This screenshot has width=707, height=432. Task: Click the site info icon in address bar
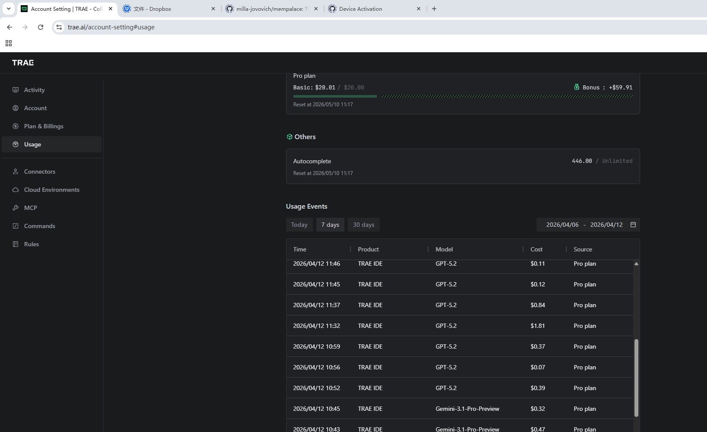tap(59, 27)
